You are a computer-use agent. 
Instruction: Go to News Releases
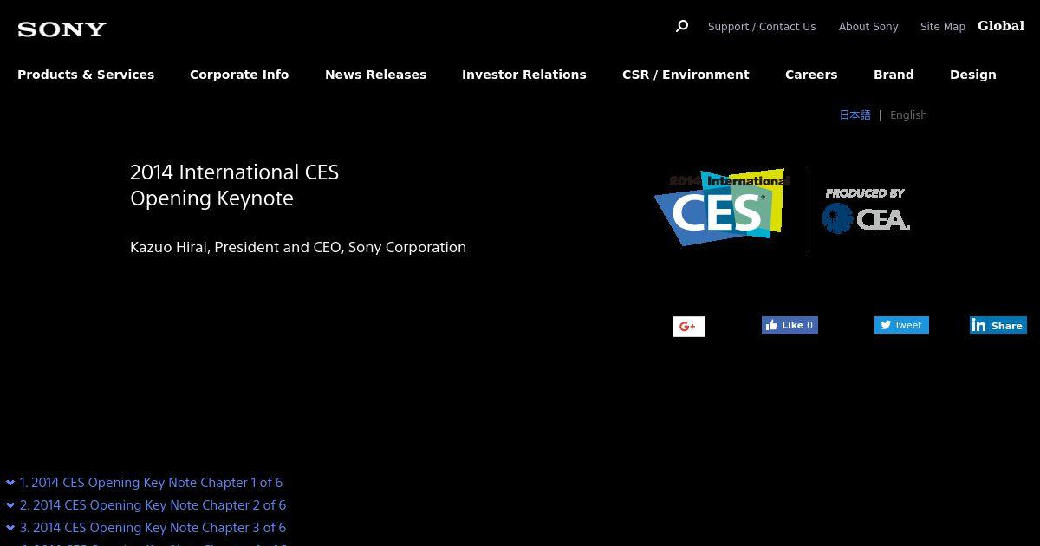(375, 75)
